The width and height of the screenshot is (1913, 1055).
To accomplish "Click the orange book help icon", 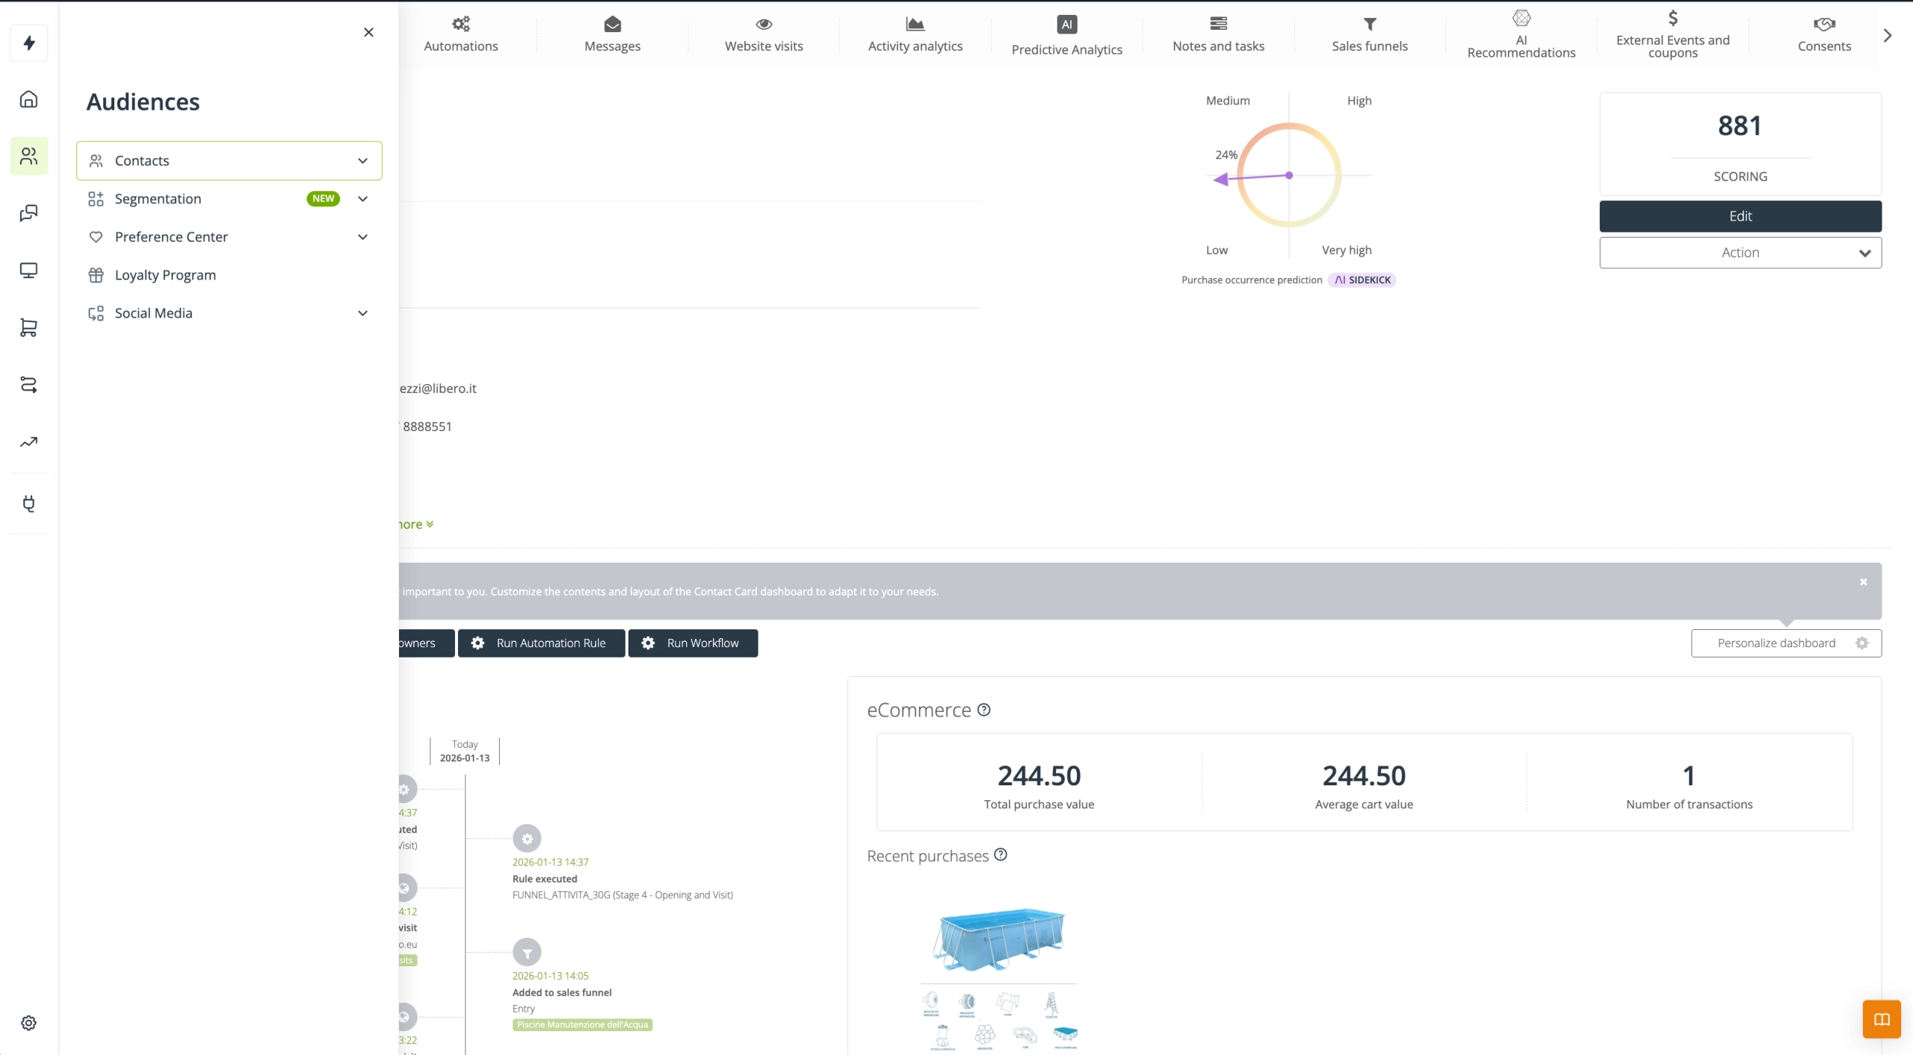I will [x=1881, y=1019].
